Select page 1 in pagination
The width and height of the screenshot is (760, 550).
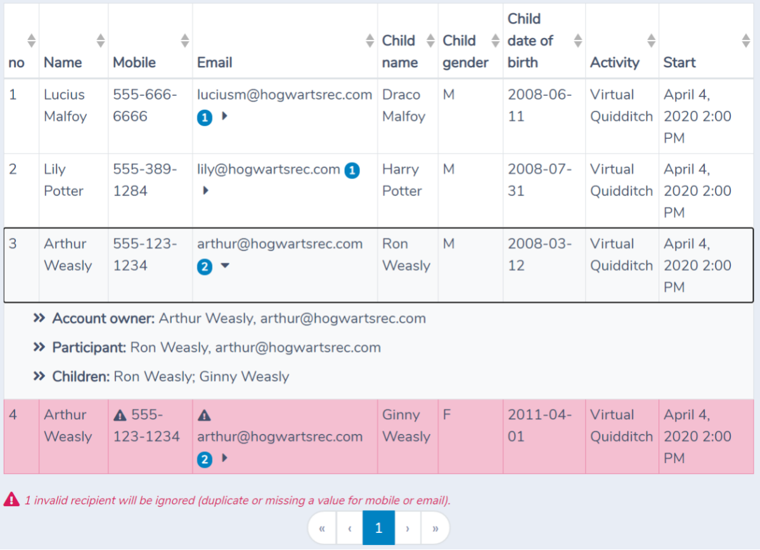pyautogui.click(x=378, y=528)
